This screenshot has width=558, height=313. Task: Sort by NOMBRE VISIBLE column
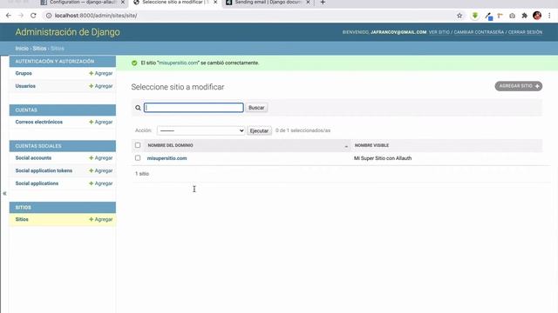[371, 145]
